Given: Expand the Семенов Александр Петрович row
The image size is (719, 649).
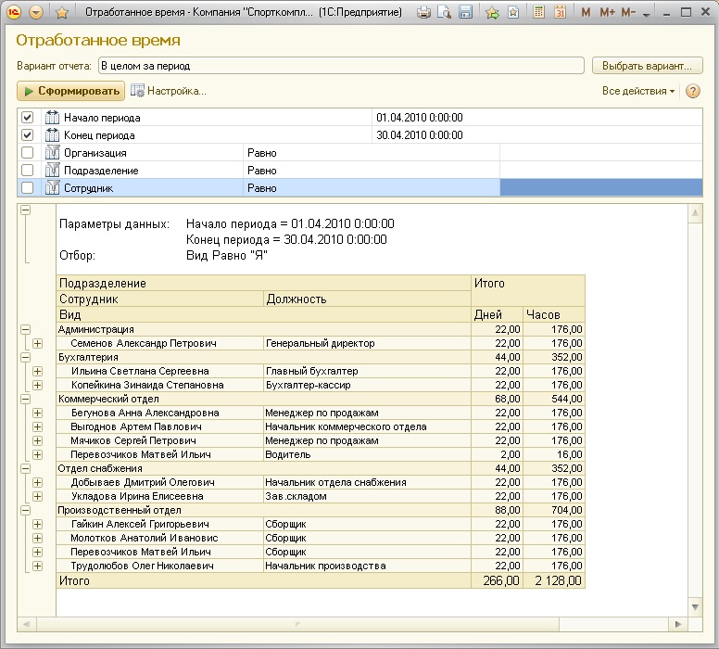Looking at the screenshot, I should [38, 343].
